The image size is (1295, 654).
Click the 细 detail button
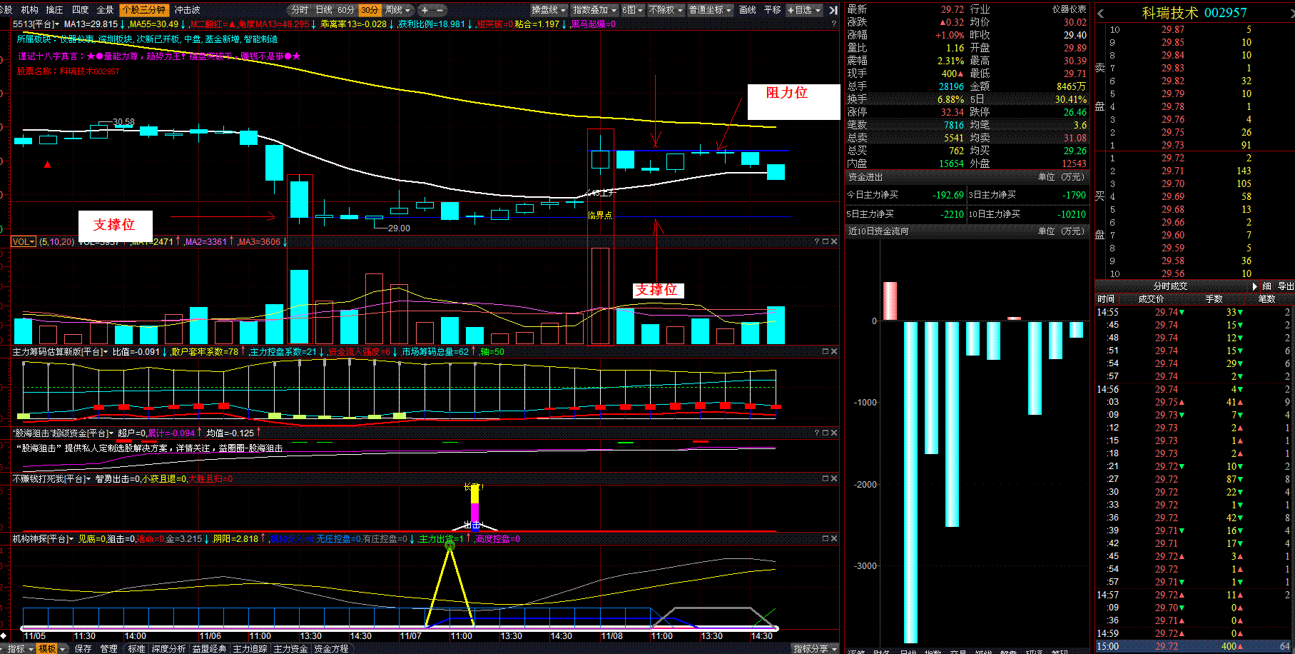pyautogui.click(x=1267, y=286)
